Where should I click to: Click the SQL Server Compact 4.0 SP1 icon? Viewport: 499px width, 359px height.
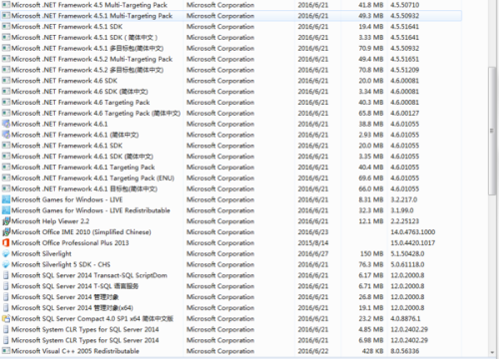pyautogui.click(x=6, y=318)
